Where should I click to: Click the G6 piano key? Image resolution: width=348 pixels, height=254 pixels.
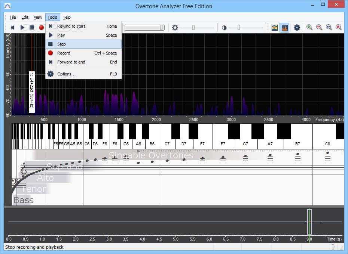(126, 144)
